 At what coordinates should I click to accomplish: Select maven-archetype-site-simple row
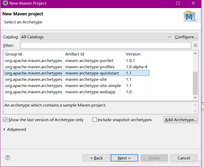(77, 86)
